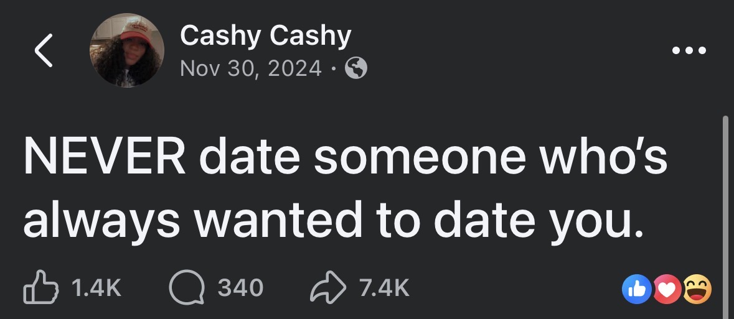Select the red heart reaction emoji
Viewport: 734px width, 319px height.
pos(666,287)
